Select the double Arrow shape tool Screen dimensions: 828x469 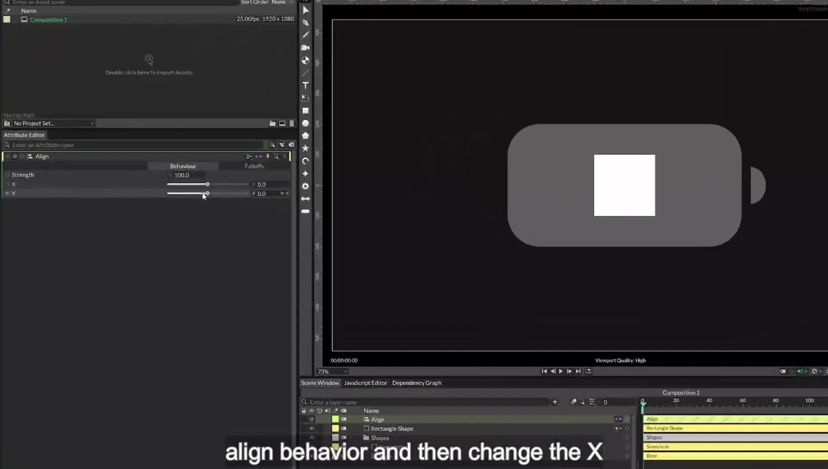(306, 199)
